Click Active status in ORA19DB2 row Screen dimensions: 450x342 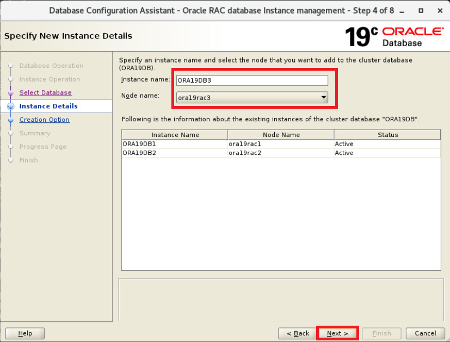click(387, 153)
